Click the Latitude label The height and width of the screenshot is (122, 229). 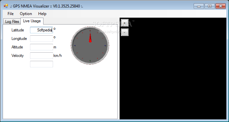(x=18, y=30)
